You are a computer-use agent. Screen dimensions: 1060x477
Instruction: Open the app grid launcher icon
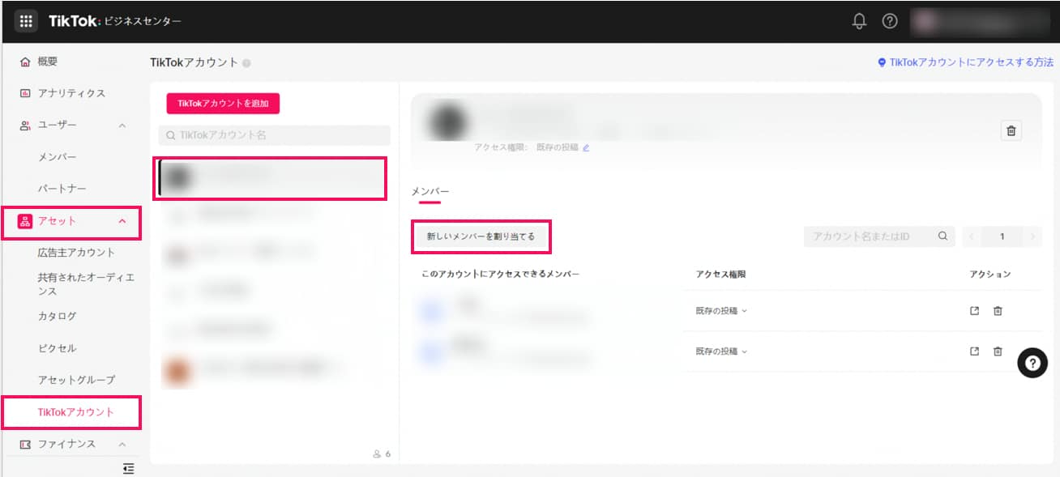click(26, 22)
